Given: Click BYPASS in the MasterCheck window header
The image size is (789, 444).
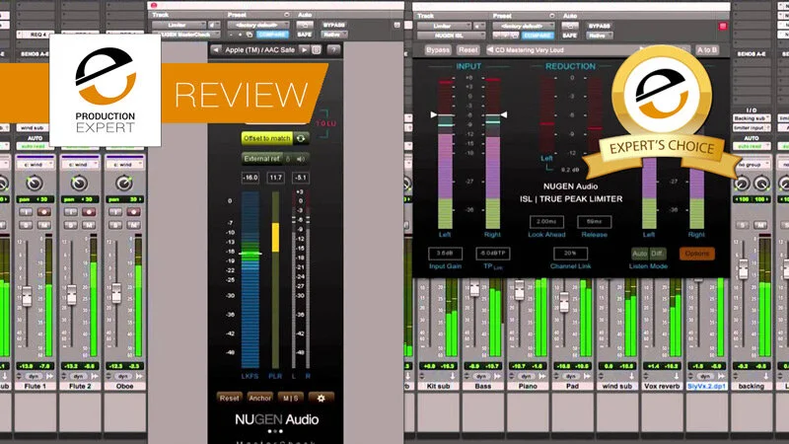Looking at the screenshot, I should [x=334, y=26].
